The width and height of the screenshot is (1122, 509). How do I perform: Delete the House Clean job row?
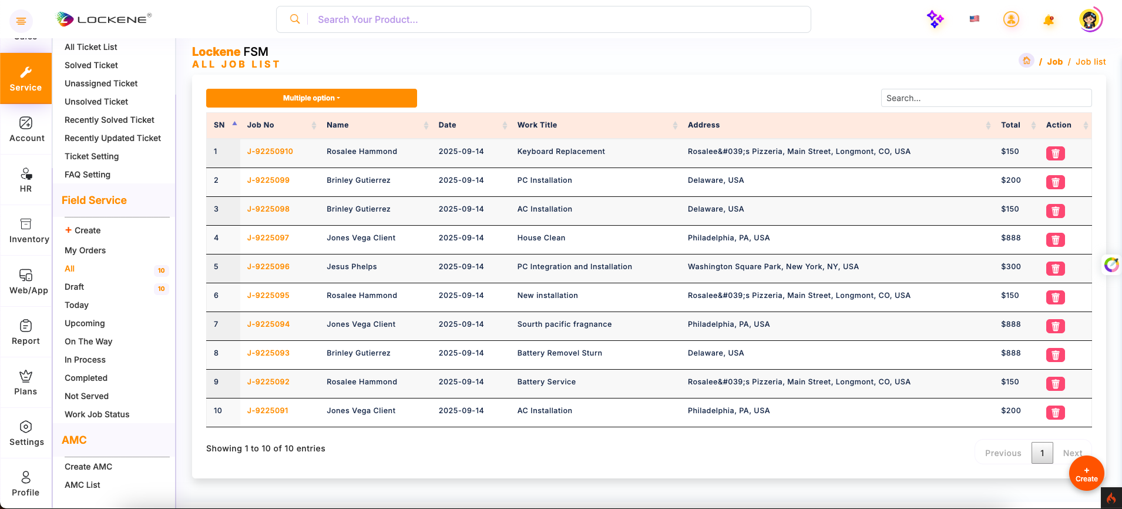pyautogui.click(x=1055, y=240)
